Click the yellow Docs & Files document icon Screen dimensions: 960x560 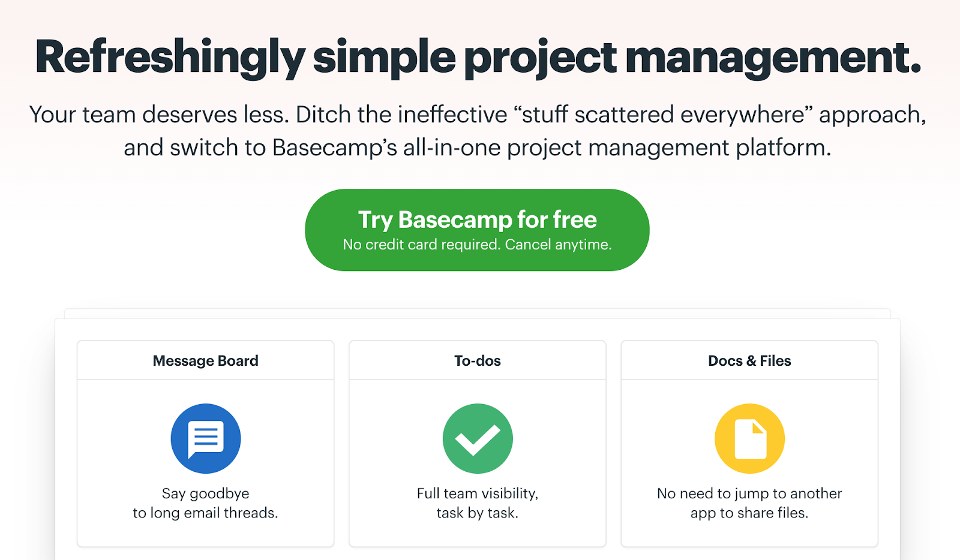pos(749,438)
